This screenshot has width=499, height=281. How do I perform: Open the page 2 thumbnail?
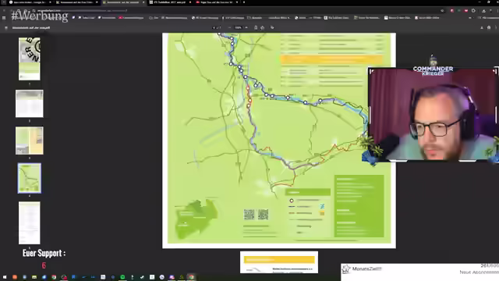(30, 104)
